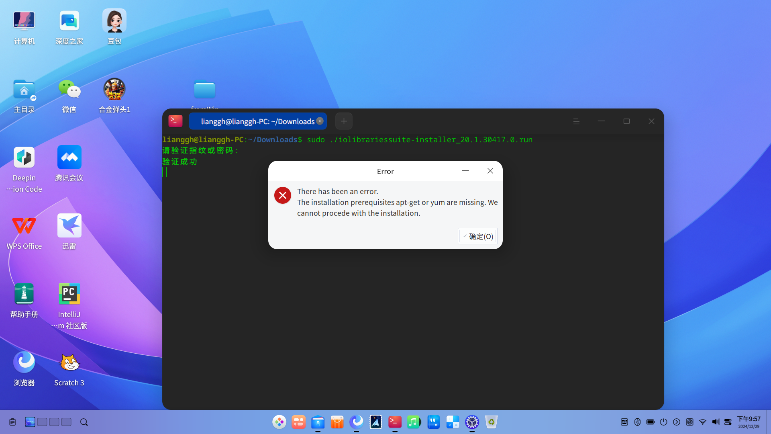Click the 确定(O) button in the Error dialog
Image resolution: width=771 pixels, height=434 pixels.
click(x=477, y=236)
